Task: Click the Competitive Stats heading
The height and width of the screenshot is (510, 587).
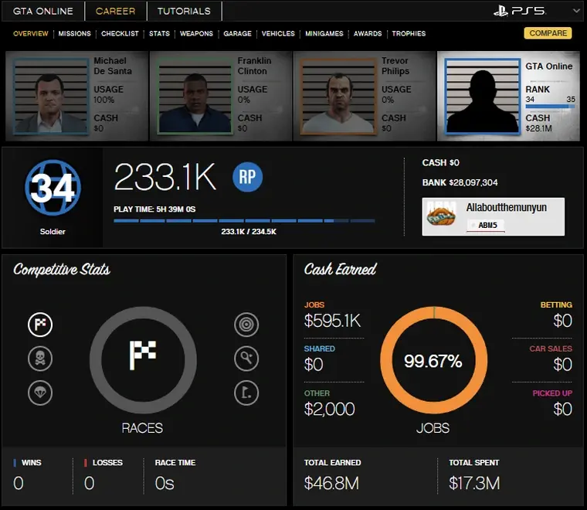Action: pyautogui.click(x=62, y=269)
